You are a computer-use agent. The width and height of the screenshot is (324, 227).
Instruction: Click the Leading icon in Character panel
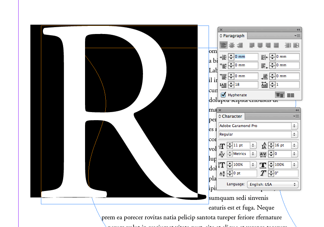(x=264, y=146)
